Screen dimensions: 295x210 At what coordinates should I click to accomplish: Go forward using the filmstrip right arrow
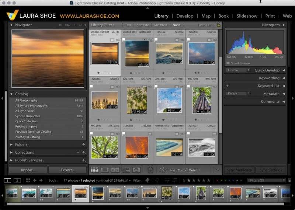pos(41,181)
